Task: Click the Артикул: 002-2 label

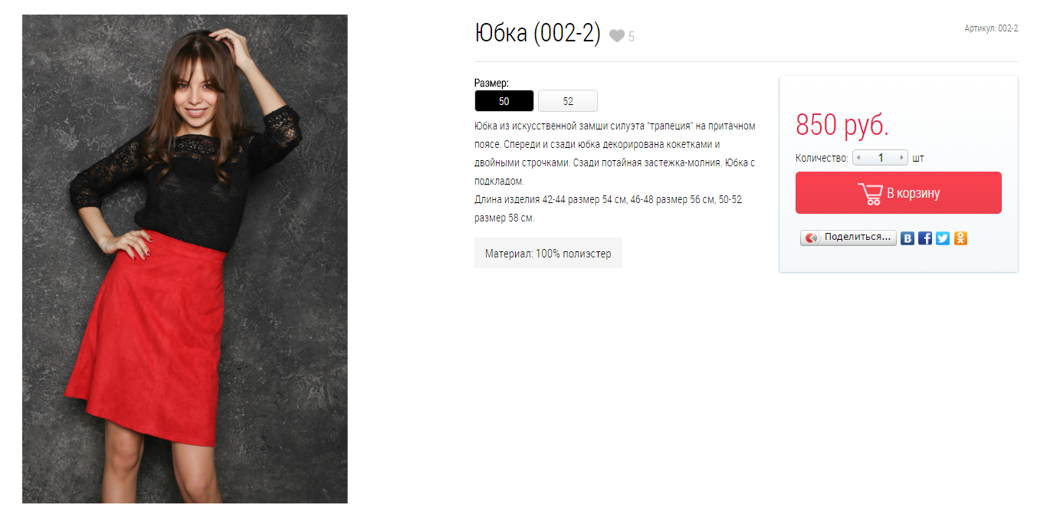Action: coord(991,28)
